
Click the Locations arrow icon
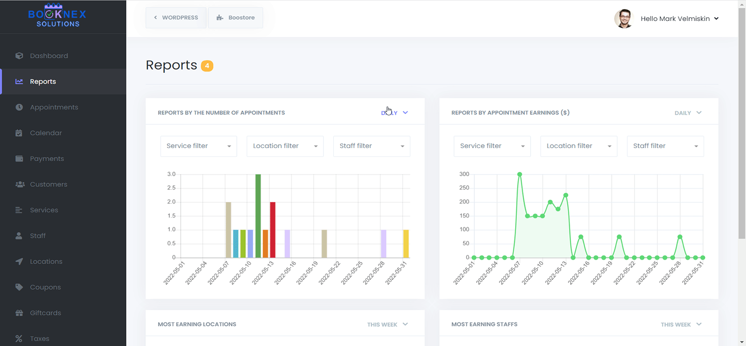click(19, 262)
